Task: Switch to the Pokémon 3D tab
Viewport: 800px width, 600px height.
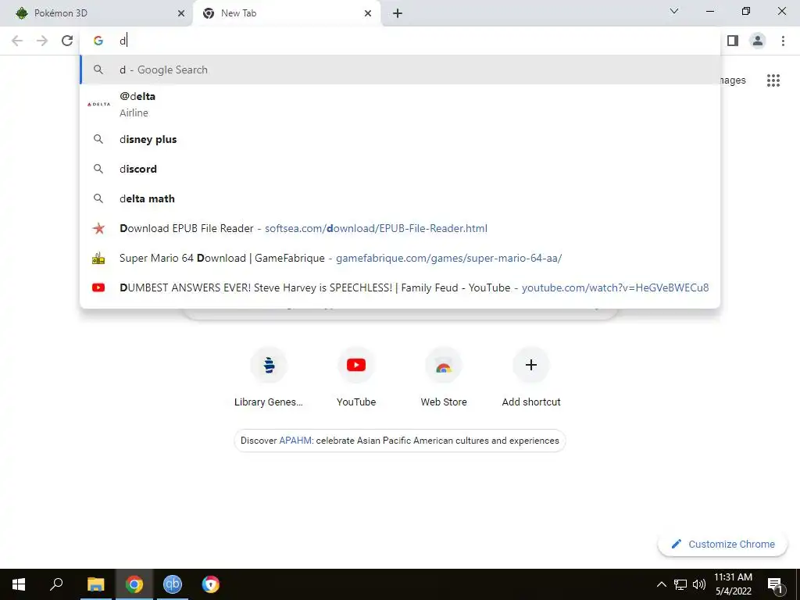Action: (x=96, y=13)
